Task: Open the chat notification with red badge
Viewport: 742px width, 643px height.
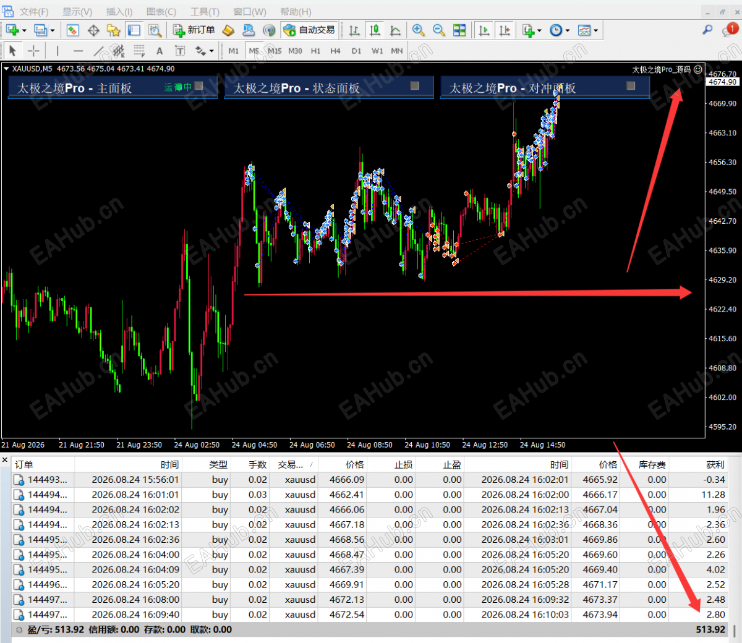Action: pyautogui.click(x=729, y=30)
